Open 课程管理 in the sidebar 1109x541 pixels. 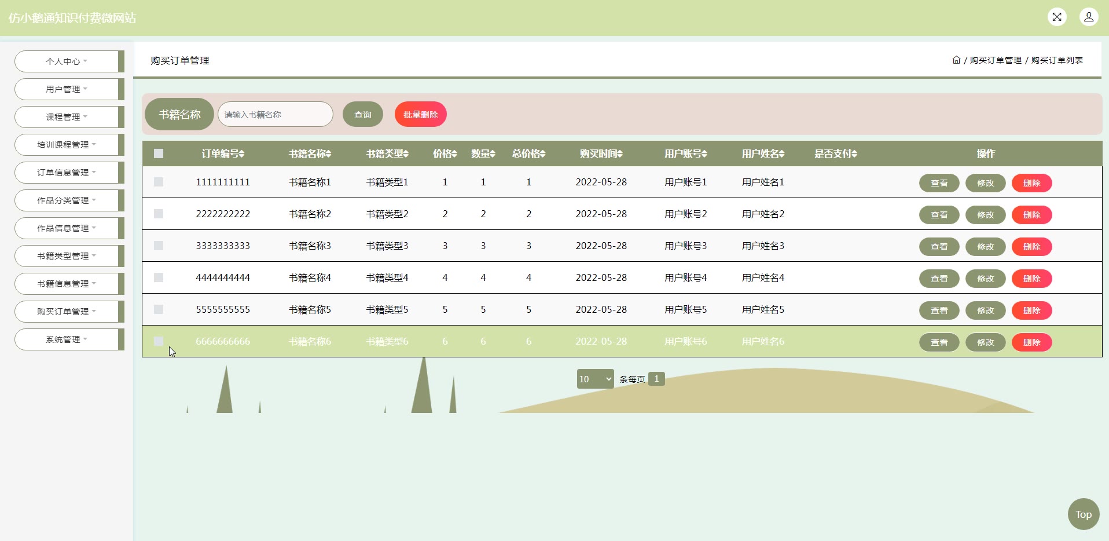pyautogui.click(x=67, y=117)
